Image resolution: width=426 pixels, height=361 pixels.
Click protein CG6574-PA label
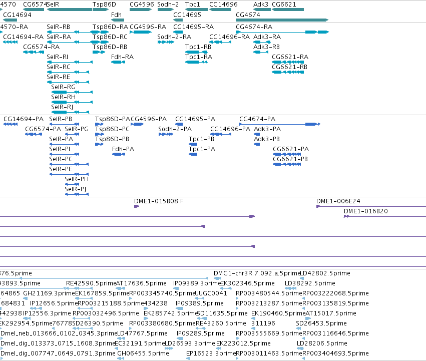[x=43, y=129]
